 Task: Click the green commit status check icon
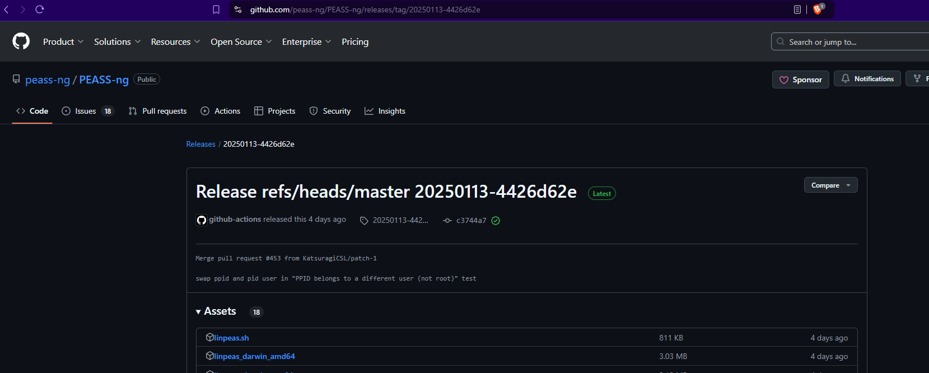496,221
